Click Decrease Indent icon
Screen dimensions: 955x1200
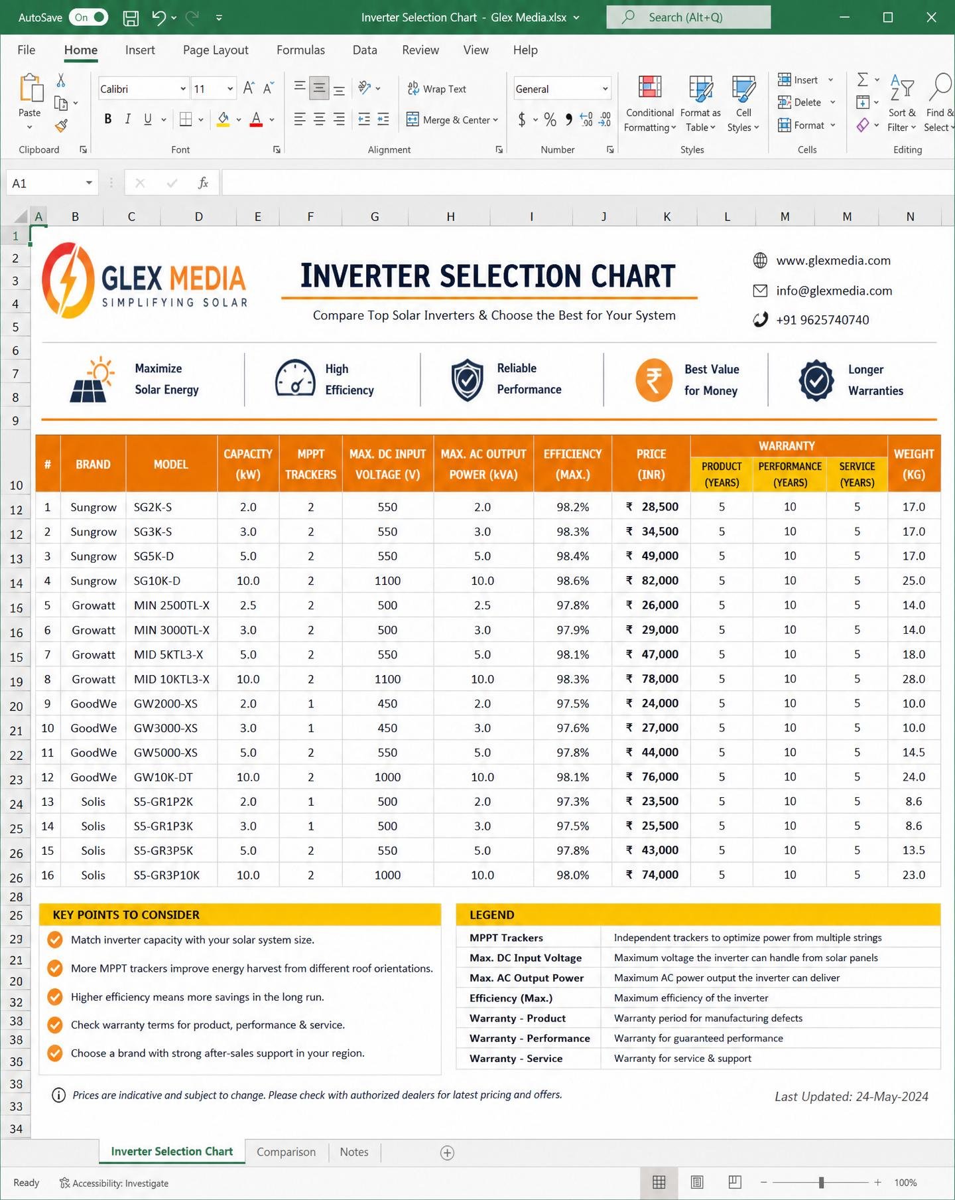(x=364, y=119)
